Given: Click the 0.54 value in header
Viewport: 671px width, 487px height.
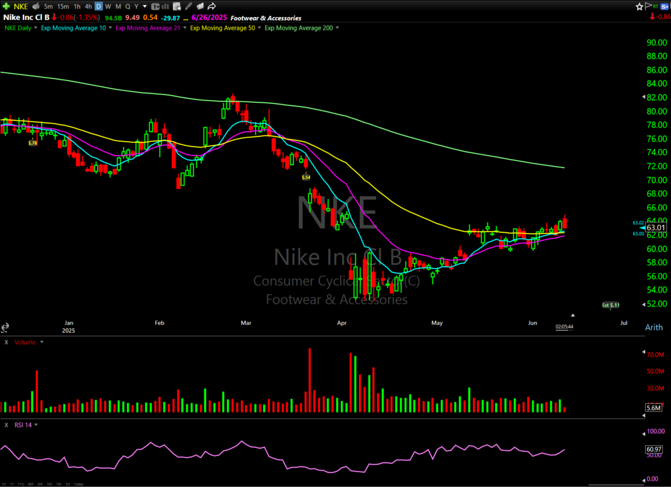Looking at the screenshot, I should tap(150, 18).
